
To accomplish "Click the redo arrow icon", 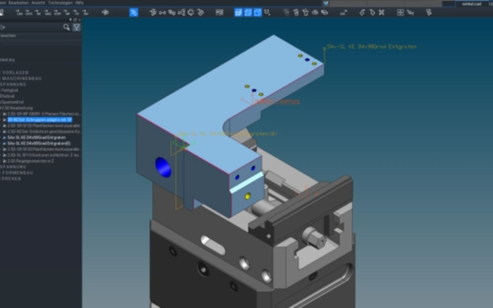I will pyautogui.click(x=372, y=12).
